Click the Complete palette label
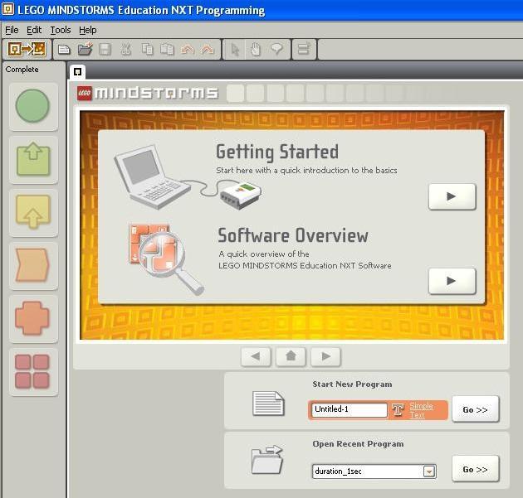The image size is (523, 498). click(x=22, y=70)
